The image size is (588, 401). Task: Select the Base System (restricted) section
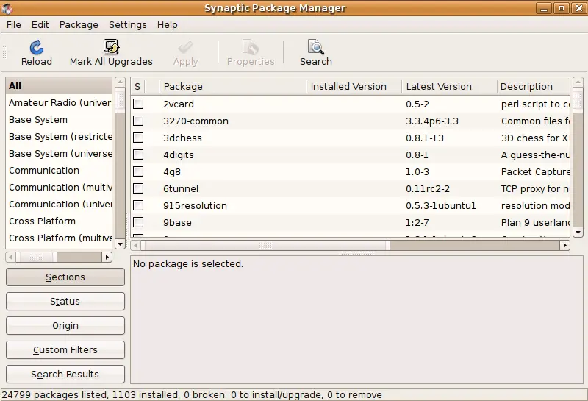[59, 136]
